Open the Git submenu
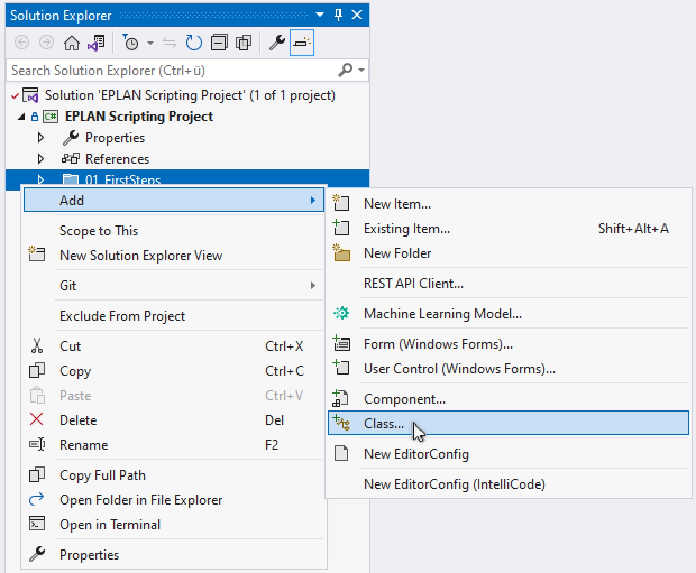The height and width of the screenshot is (573, 696). coord(174,285)
